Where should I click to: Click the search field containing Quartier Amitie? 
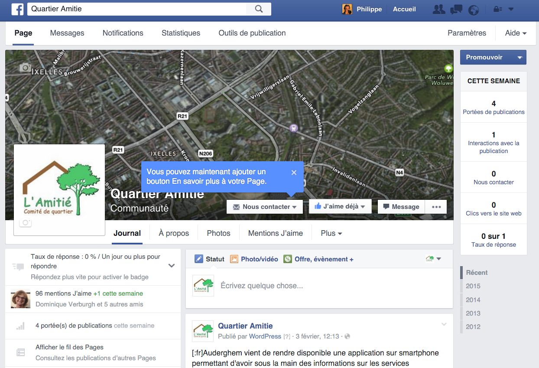(137, 9)
